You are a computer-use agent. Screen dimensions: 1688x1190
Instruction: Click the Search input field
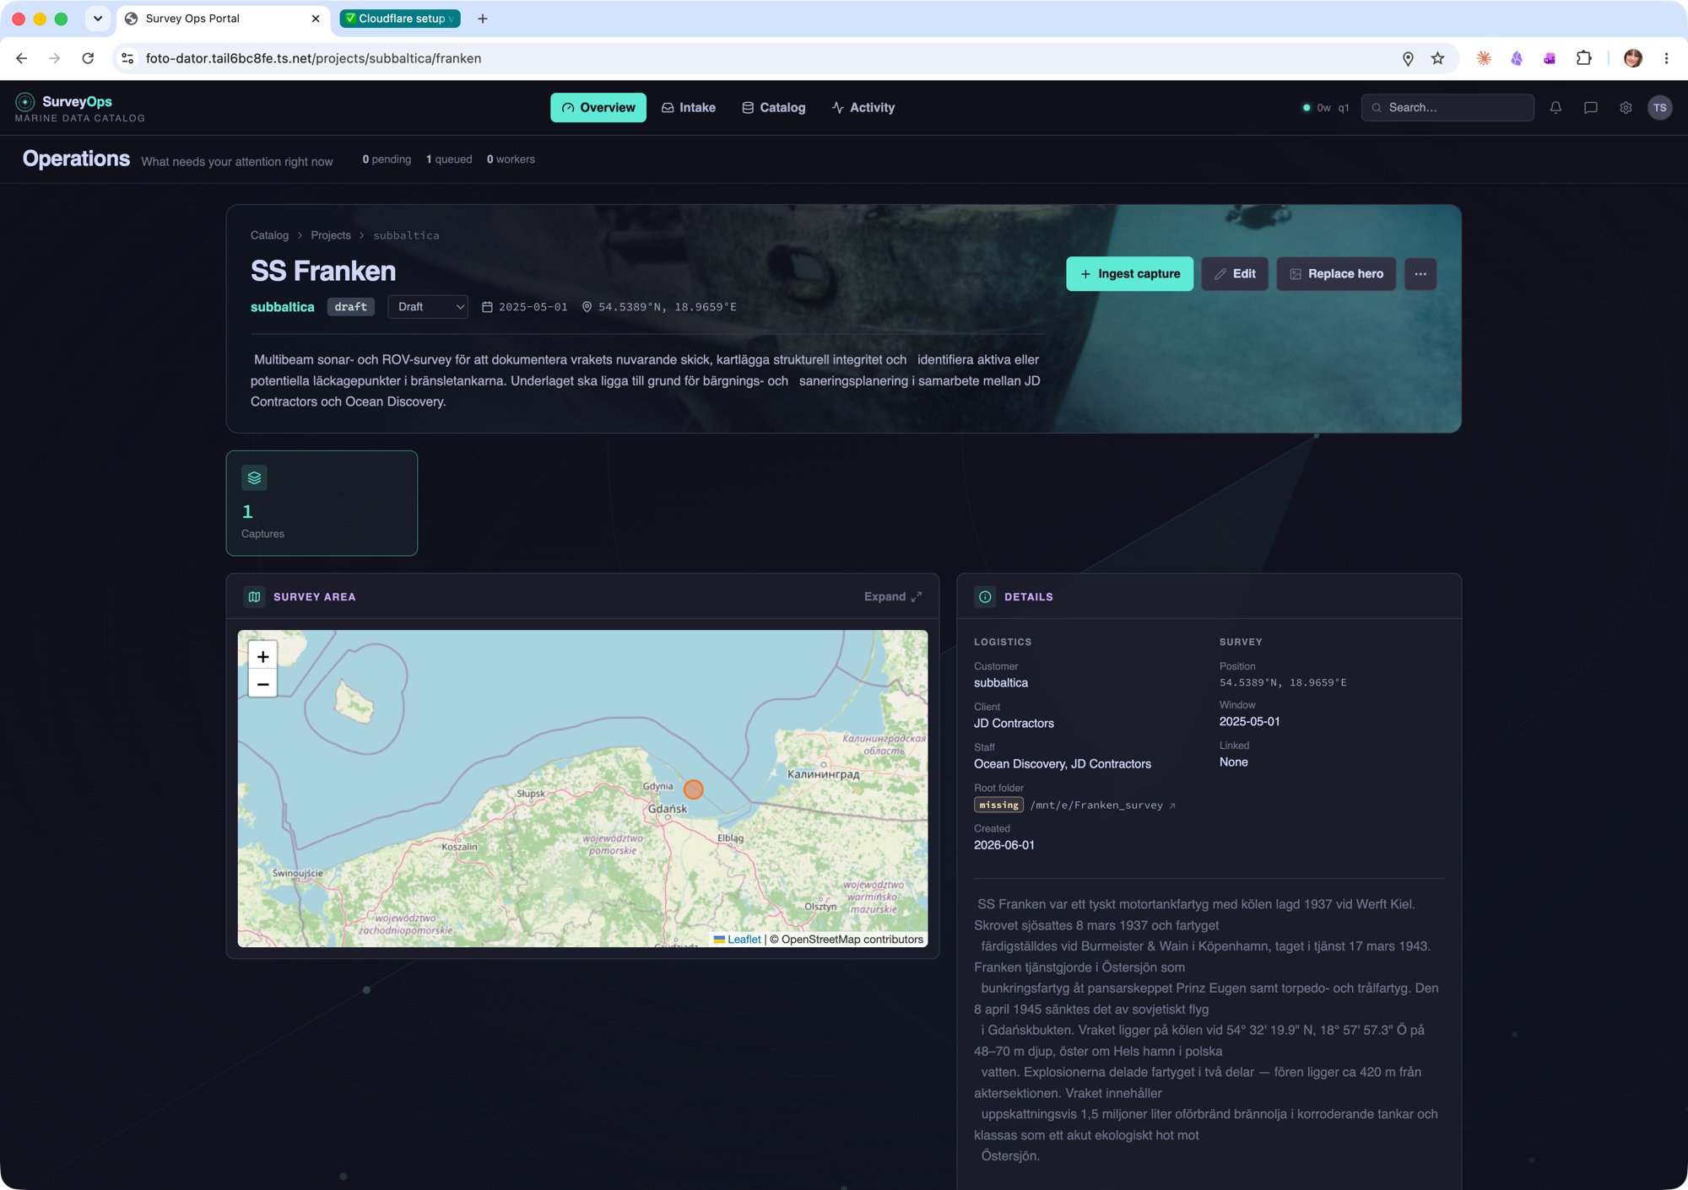(x=1447, y=108)
